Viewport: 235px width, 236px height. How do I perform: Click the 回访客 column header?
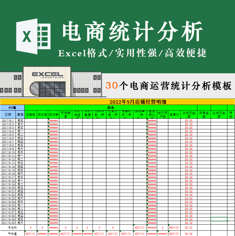pos(42,115)
